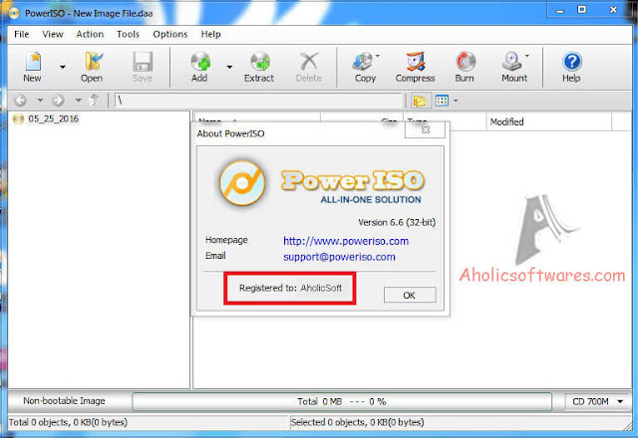Click the Non-bootable Image status label
Screen dimensions: 638x438
[x=64, y=401]
